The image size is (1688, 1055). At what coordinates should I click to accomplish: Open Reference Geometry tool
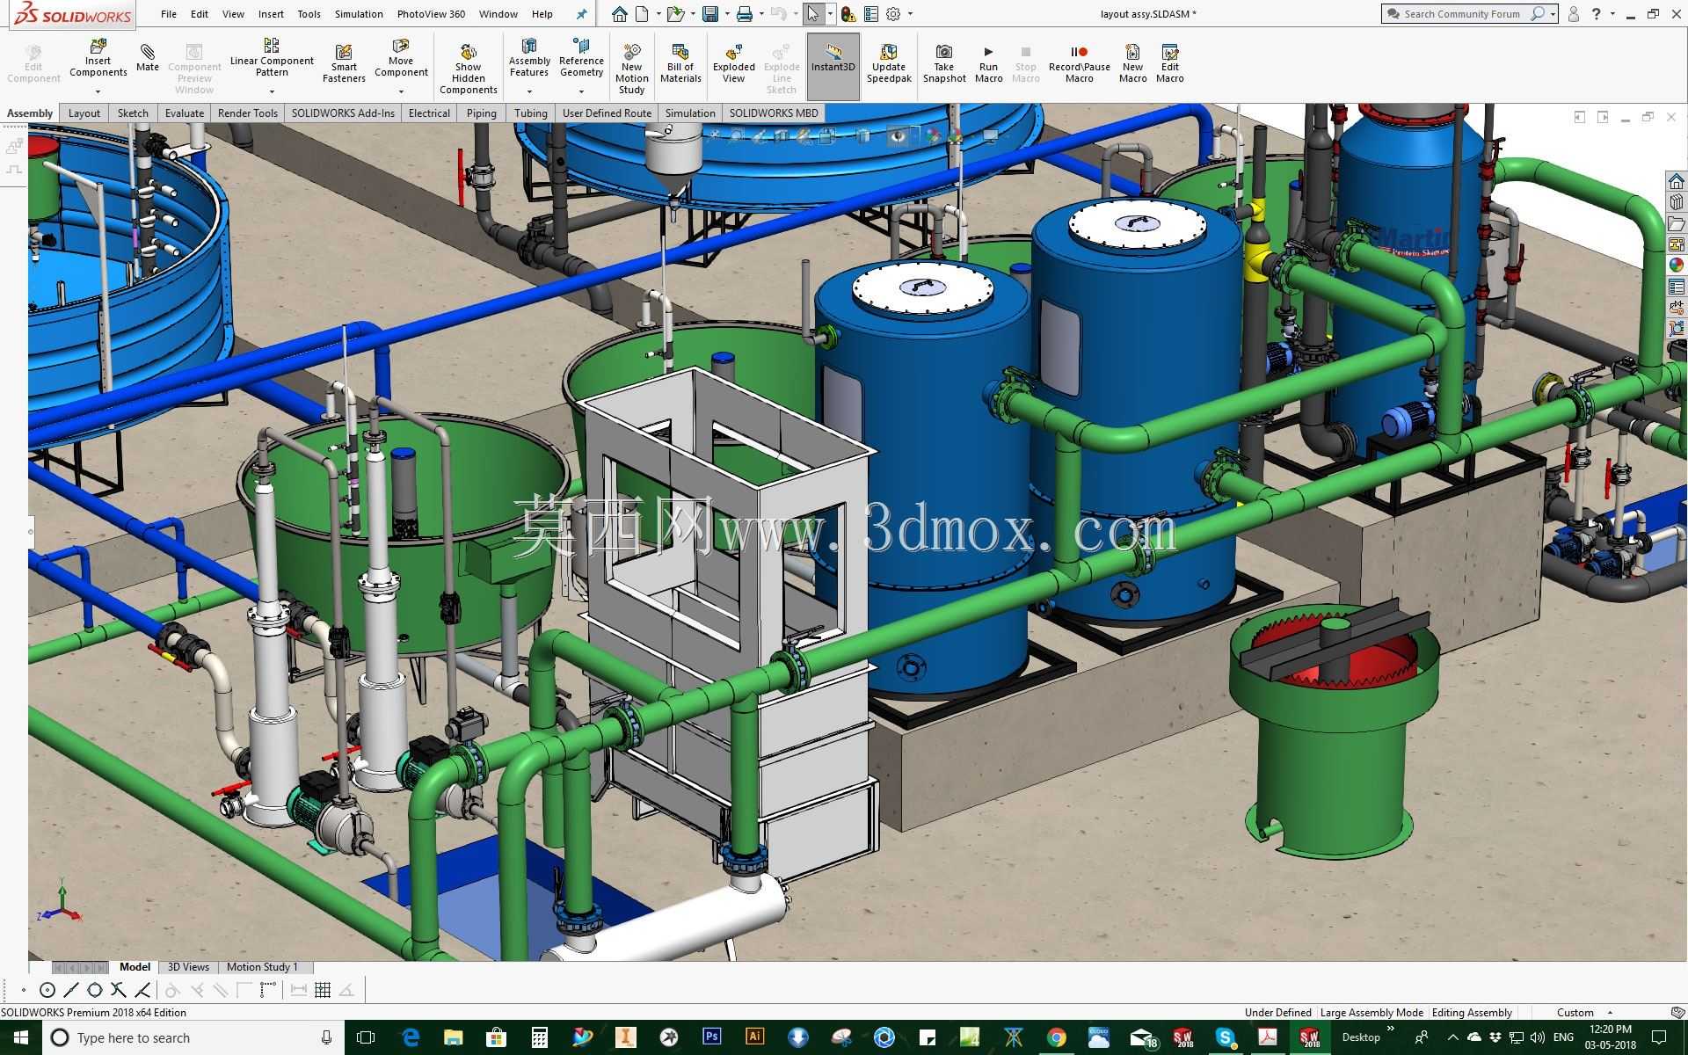(x=581, y=58)
